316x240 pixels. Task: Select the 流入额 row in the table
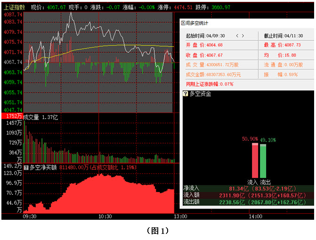click(248, 195)
